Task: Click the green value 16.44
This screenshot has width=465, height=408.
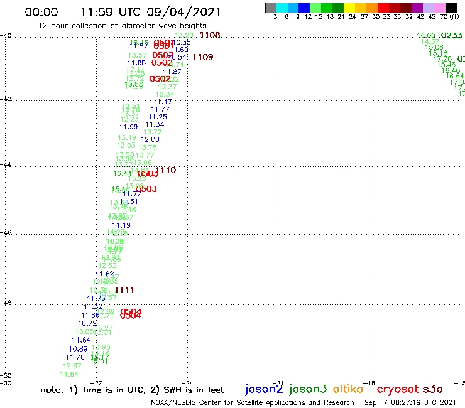Action: coord(123,174)
